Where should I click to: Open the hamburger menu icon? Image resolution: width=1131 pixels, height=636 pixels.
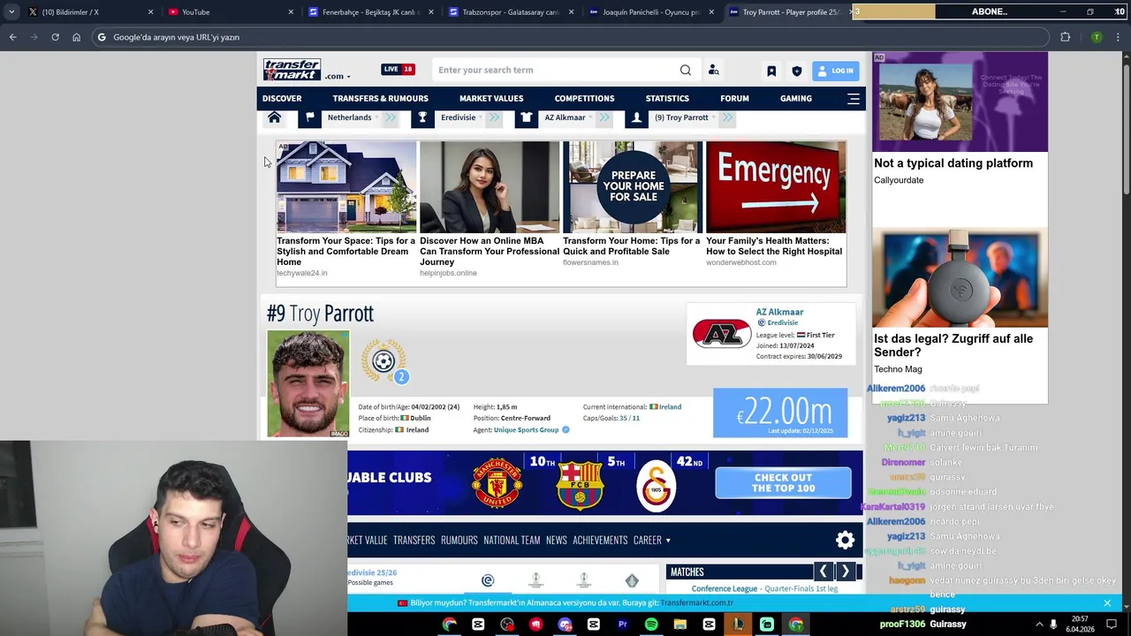(x=854, y=99)
